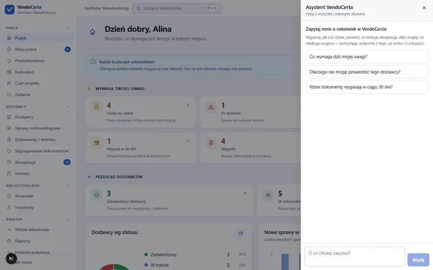Click the W trakcie blue legend swatch
Screen dimensions: 433x270
(146, 265)
